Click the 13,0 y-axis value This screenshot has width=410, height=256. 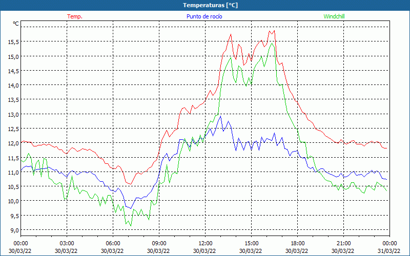(x=13, y=114)
